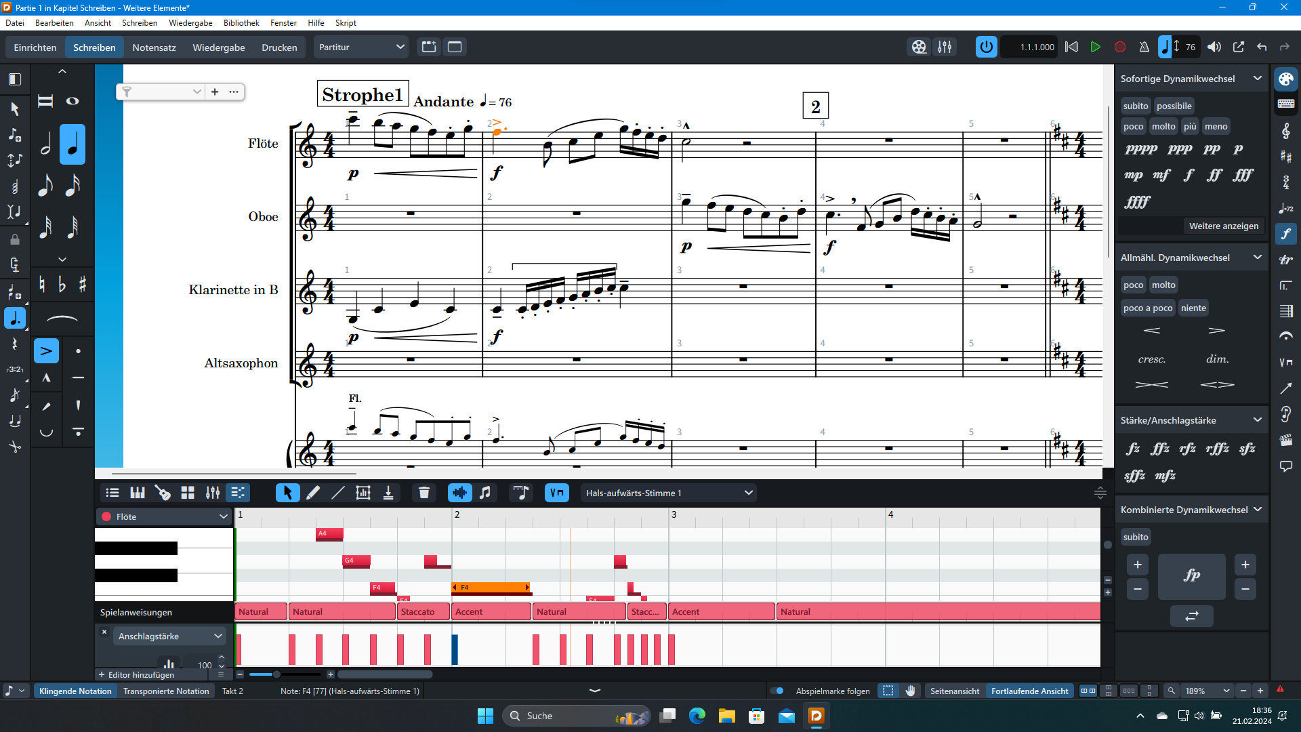Select the line tool in key editor
The image size is (1301, 732).
click(x=337, y=493)
